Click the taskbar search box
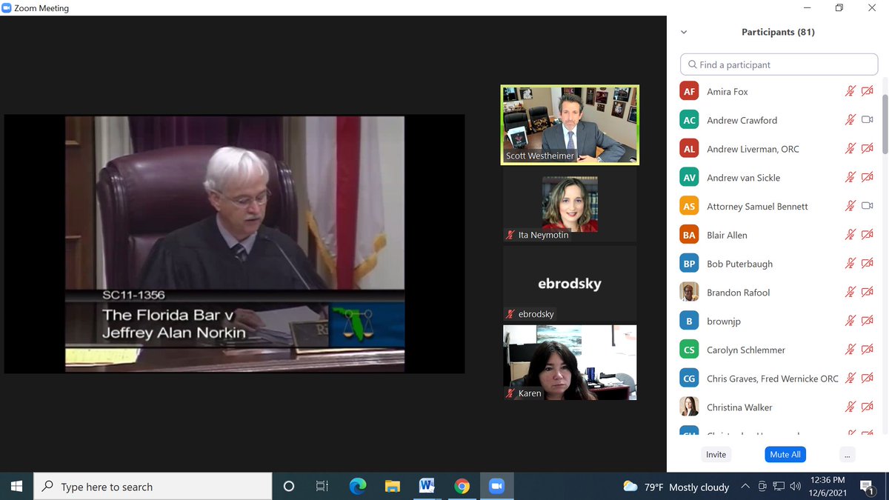The height and width of the screenshot is (500, 889). coord(153,487)
